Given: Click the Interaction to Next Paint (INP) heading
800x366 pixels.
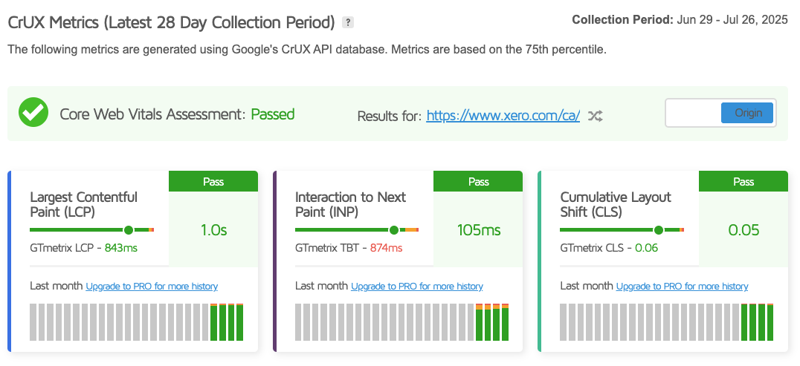Looking at the screenshot, I should [x=350, y=204].
